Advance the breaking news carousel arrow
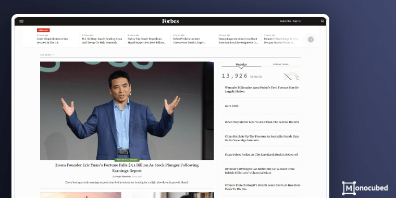 pos(311,40)
